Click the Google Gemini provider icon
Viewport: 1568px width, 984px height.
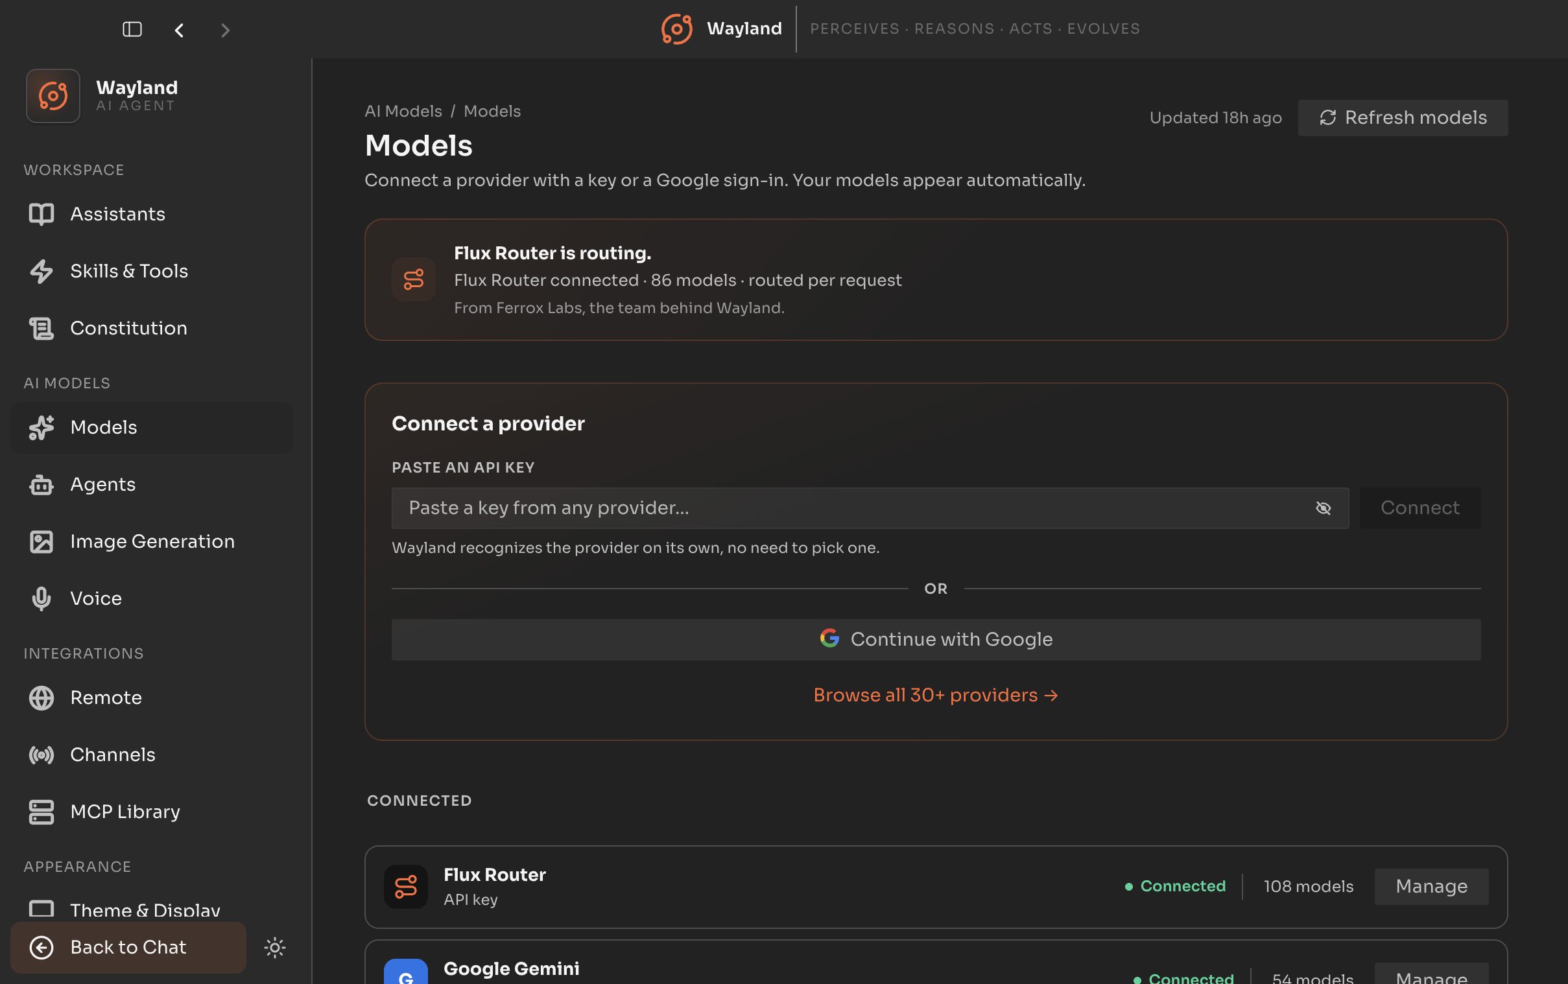click(x=405, y=972)
